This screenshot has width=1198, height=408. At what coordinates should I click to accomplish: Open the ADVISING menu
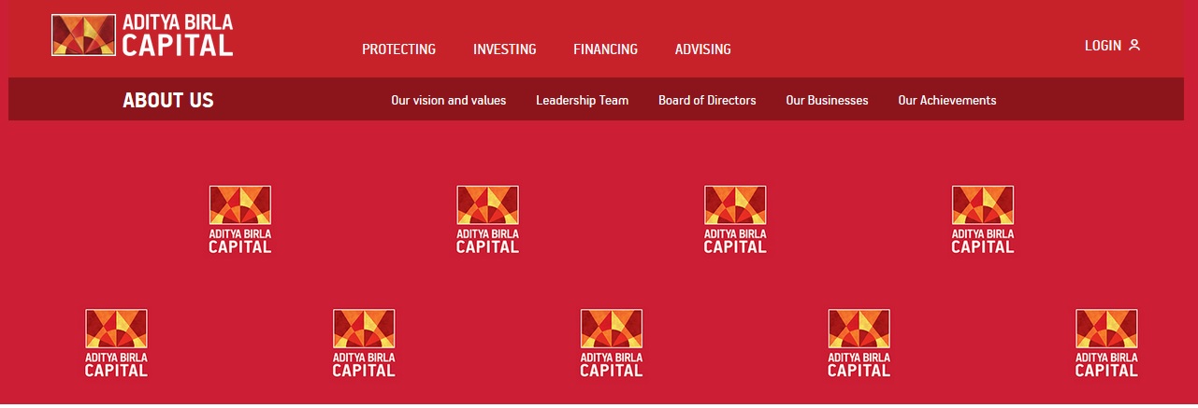pyautogui.click(x=703, y=49)
